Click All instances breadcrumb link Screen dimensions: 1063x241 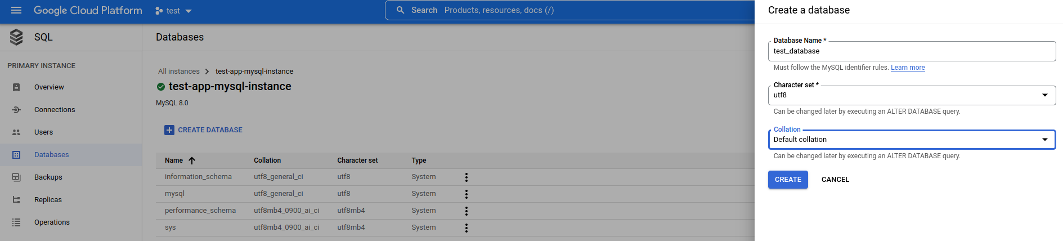[179, 72]
